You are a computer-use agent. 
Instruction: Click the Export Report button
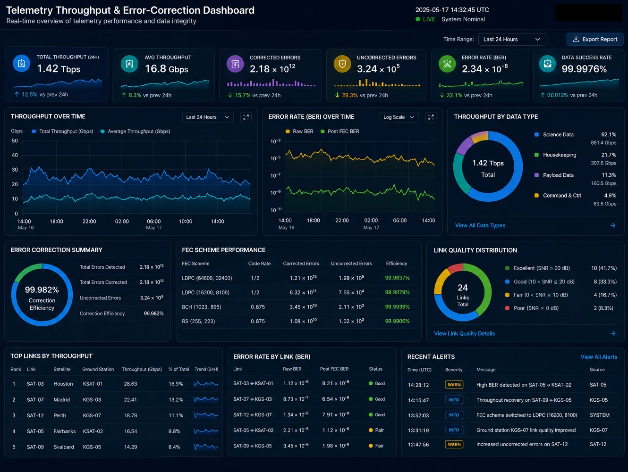tap(595, 39)
